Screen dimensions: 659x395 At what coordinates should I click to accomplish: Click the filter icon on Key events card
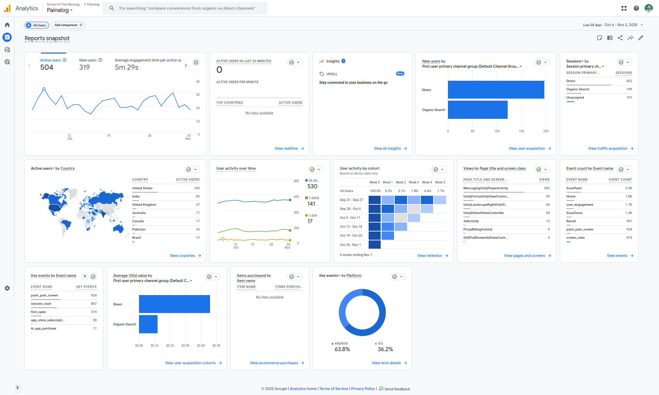tap(85, 277)
